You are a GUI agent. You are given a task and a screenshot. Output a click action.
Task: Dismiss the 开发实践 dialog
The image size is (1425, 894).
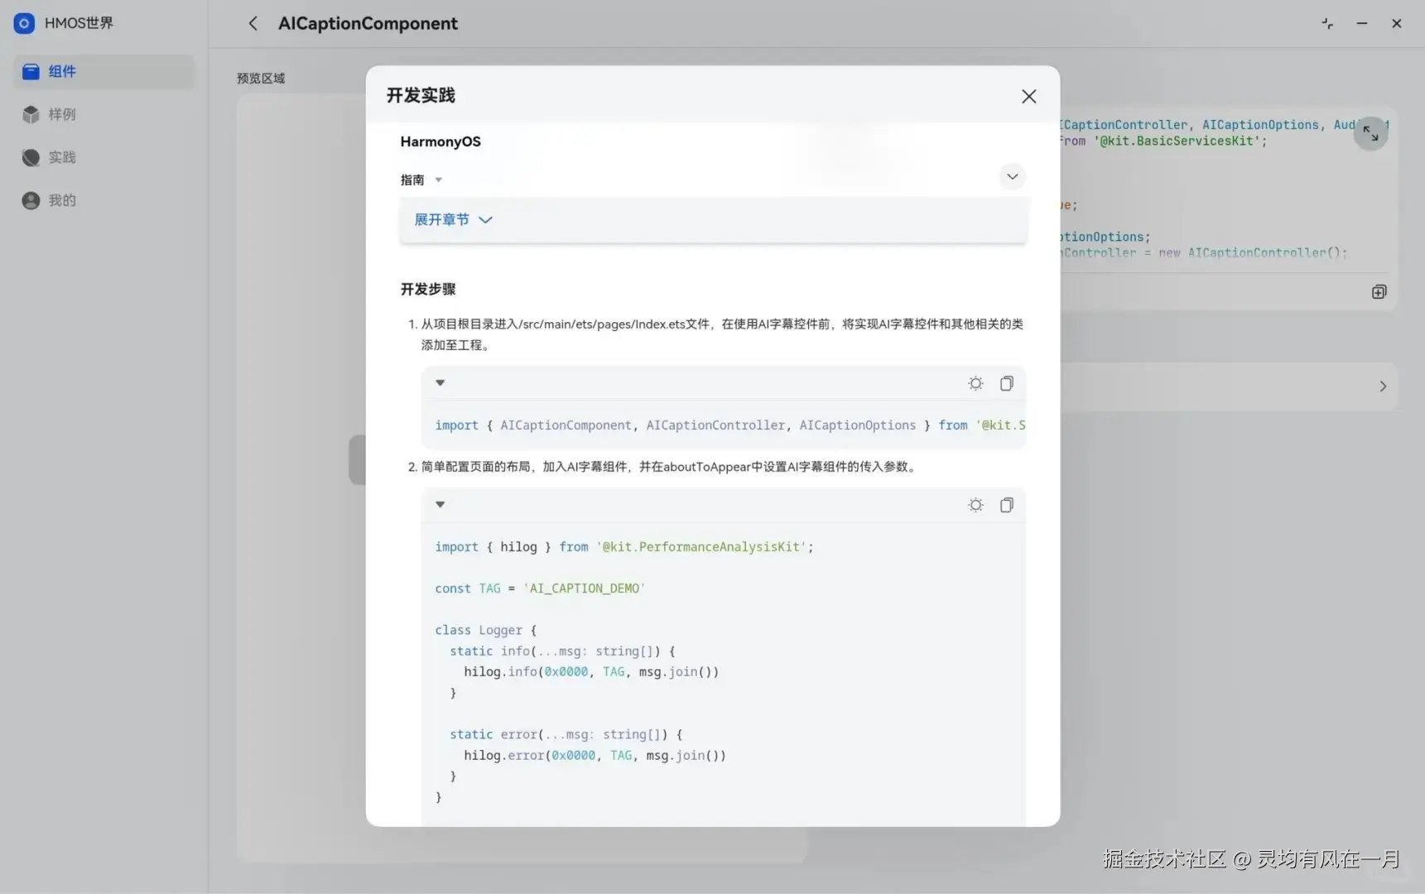pos(1028,96)
